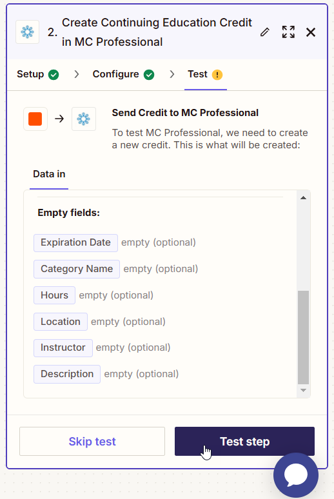Click the MC Professional destination icon
The image size is (334, 499).
[x=84, y=119]
